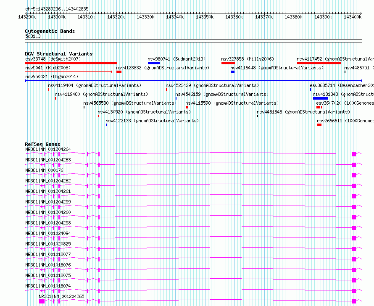
Task: Open transcript NR3C1|NM_000176
Action: [x=44, y=170]
